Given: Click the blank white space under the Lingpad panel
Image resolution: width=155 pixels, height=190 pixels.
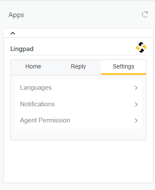Looking at the screenshot, I should (x=78, y=162).
